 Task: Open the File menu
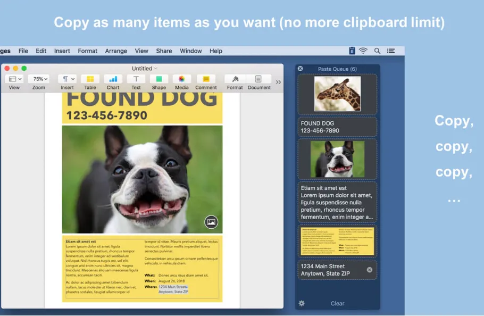coord(23,51)
